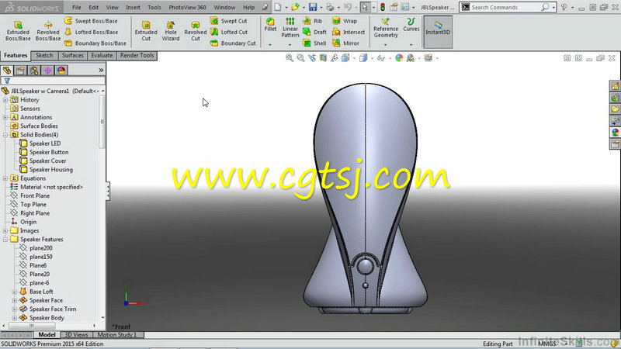Switch to the Evaluate tab

pyautogui.click(x=102, y=55)
